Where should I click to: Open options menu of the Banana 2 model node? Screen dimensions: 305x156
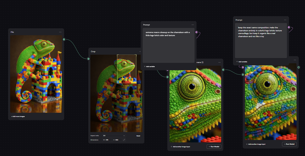tap(220, 62)
